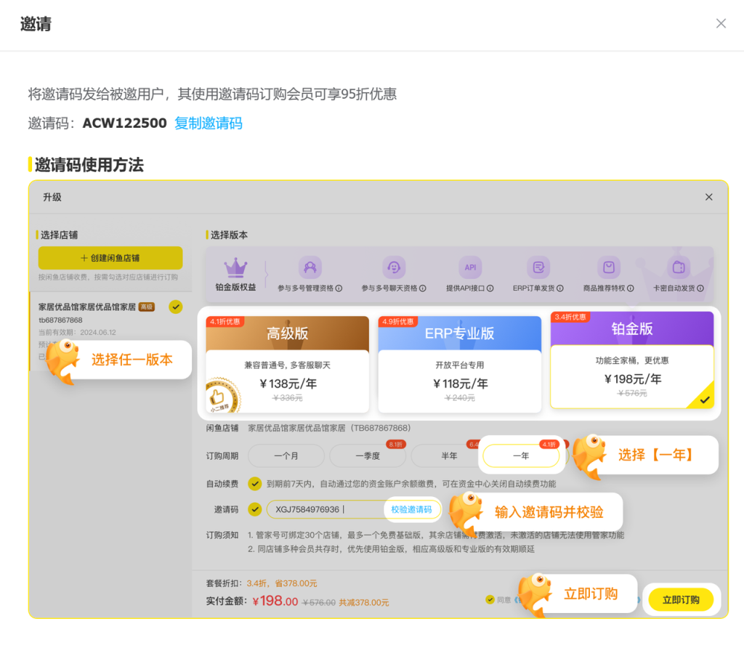The image size is (744, 648).
Task: Click 复制邀请码 link
Action: click(208, 123)
